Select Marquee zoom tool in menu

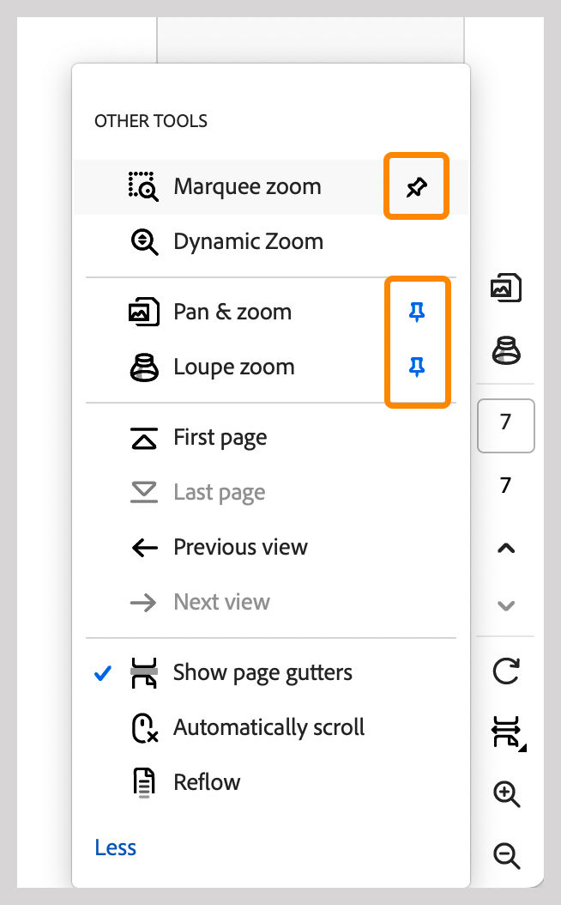[x=247, y=186]
